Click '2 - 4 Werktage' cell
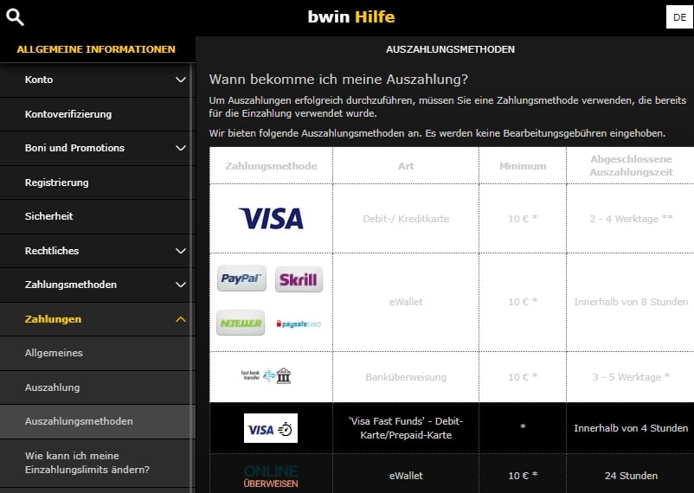Image resolution: width=694 pixels, height=493 pixels. click(x=631, y=219)
